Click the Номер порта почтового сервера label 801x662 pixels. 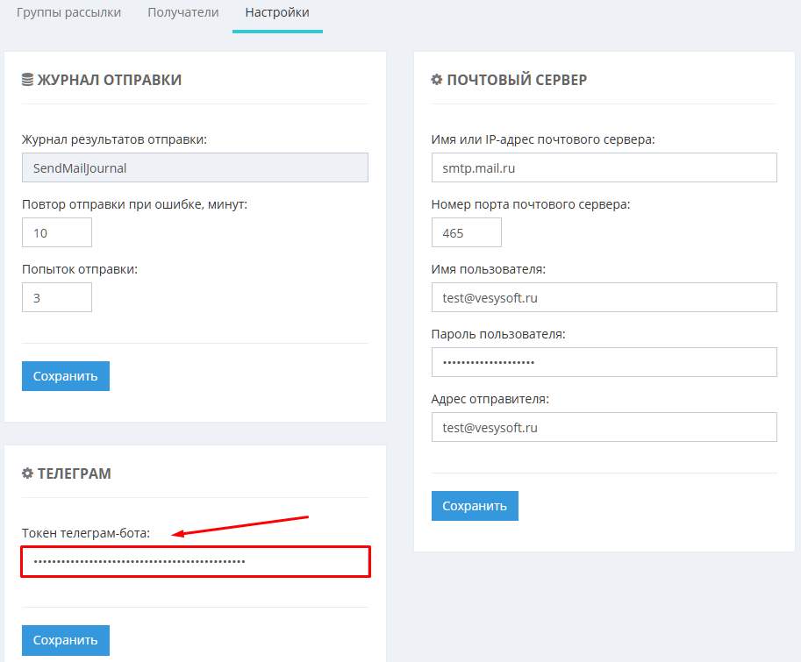531,204
